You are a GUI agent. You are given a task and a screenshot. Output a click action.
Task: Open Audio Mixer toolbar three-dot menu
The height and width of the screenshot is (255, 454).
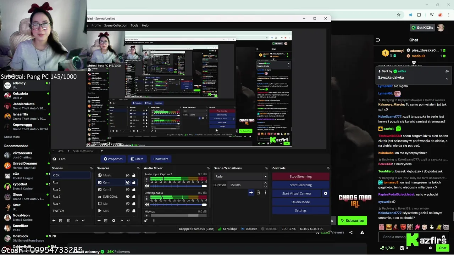[154, 221]
